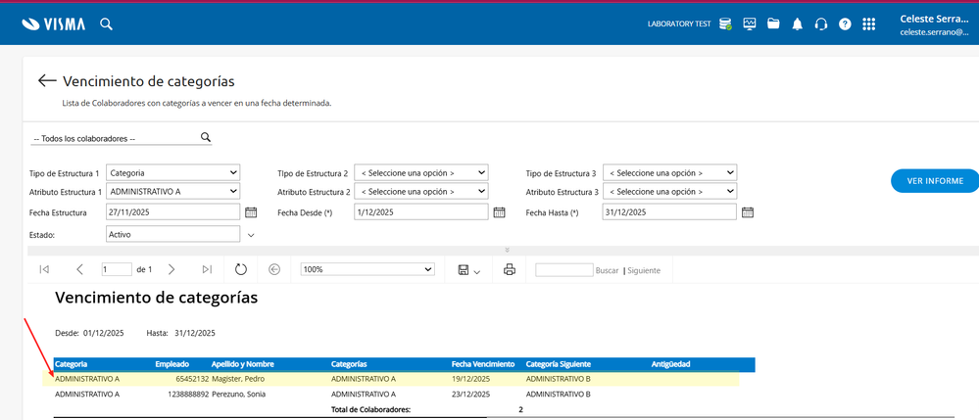Image resolution: width=979 pixels, height=420 pixels.
Task: Expand the Tipo de Estructura 1 dropdown
Action: (172, 173)
